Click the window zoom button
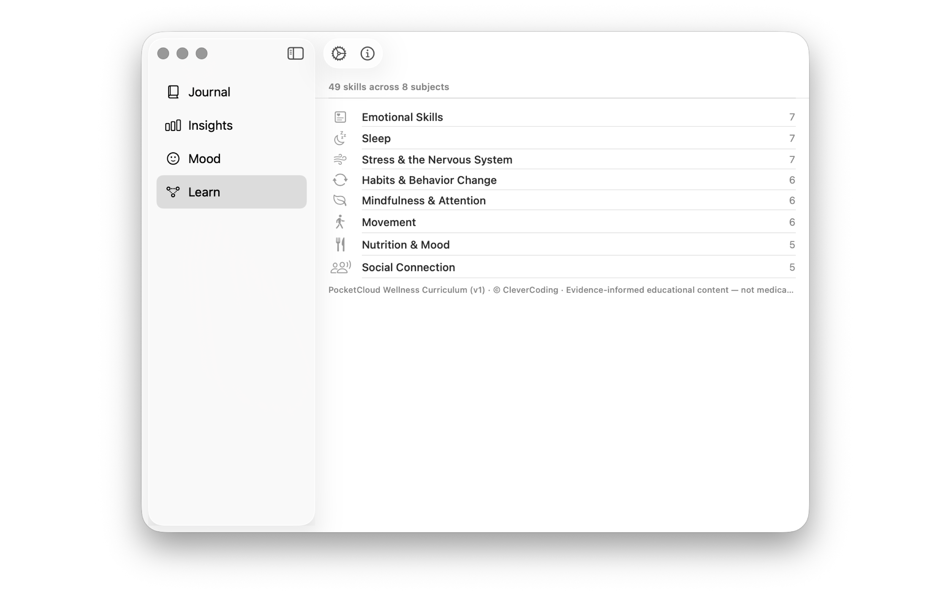The image size is (951, 594). (202, 53)
